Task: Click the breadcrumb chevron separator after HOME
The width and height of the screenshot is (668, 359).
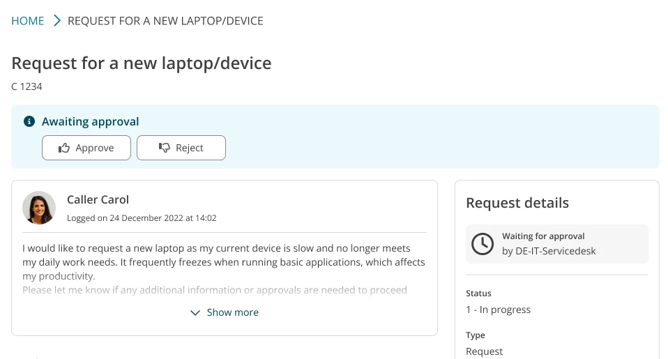Action: tap(57, 21)
